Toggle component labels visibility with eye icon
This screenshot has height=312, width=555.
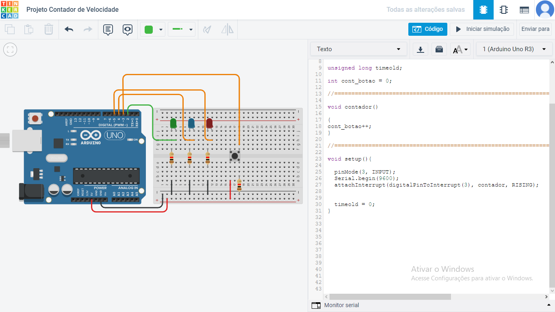pyautogui.click(x=128, y=29)
